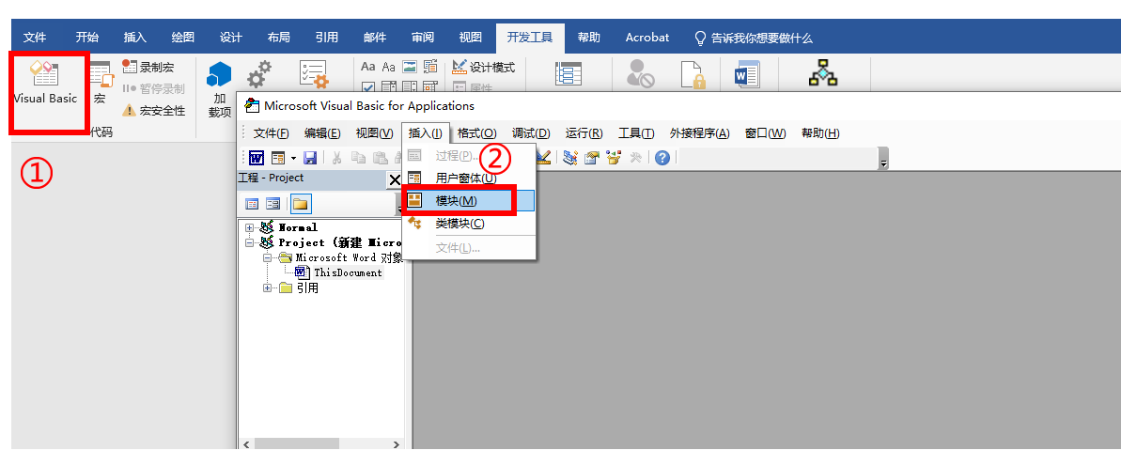Switch to the 视图 ribbon tab
Viewport: 1137px width, 466px height.
coord(471,38)
